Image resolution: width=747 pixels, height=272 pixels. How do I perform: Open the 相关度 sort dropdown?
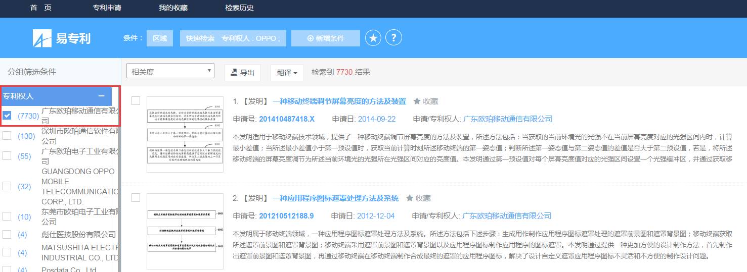(170, 71)
